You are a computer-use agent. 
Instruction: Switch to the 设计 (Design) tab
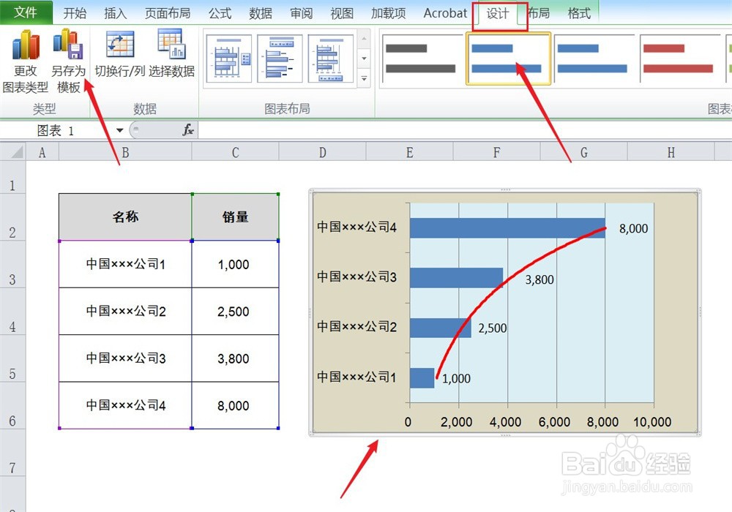[498, 14]
